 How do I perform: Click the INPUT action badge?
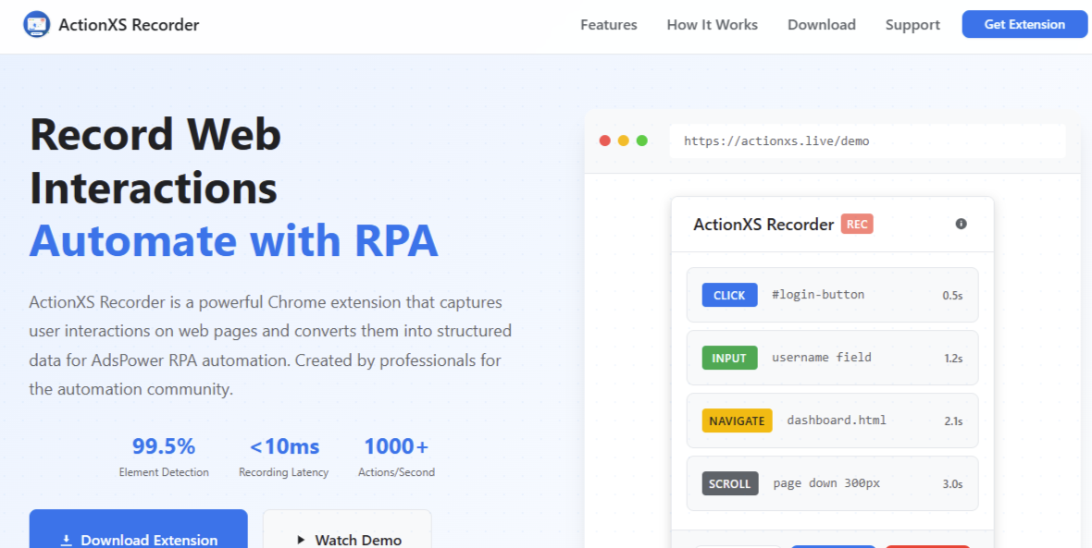(729, 359)
